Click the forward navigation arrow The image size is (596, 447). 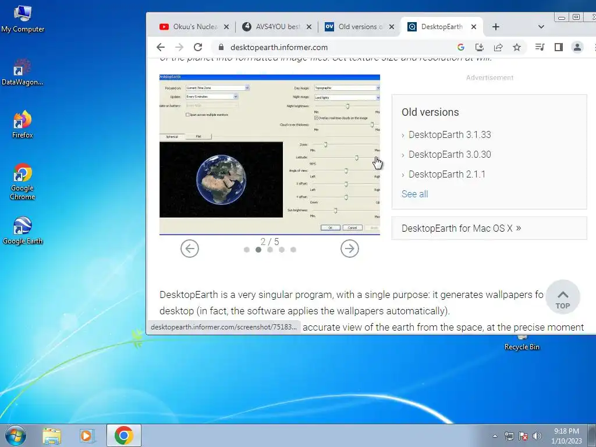[x=179, y=47]
